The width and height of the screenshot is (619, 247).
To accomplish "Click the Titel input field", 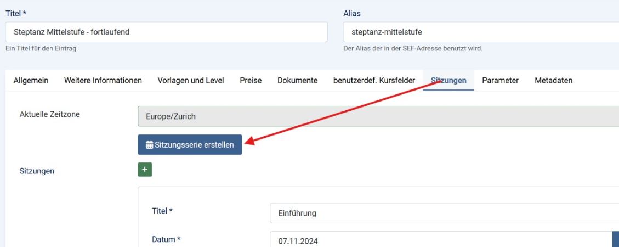I will 166,32.
